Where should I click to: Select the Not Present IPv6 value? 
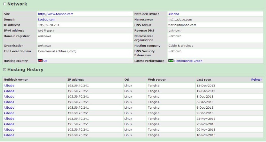click(x=46, y=31)
